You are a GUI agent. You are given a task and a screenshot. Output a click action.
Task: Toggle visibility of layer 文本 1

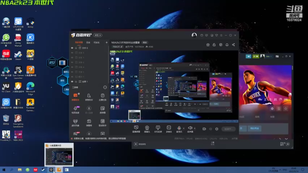(x=72, y=57)
